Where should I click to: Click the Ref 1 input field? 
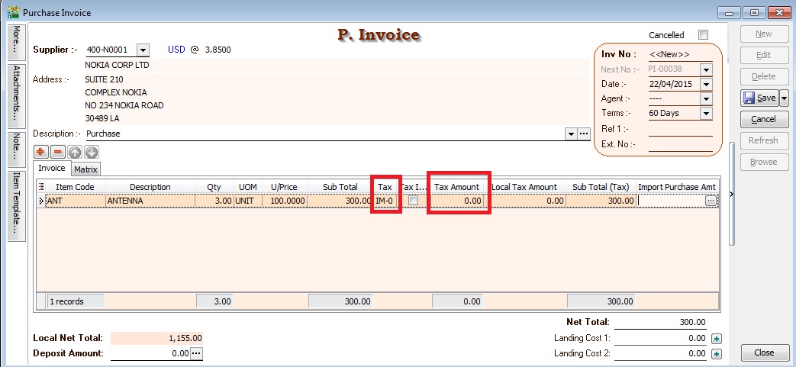pyautogui.click(x=680, y=128)
